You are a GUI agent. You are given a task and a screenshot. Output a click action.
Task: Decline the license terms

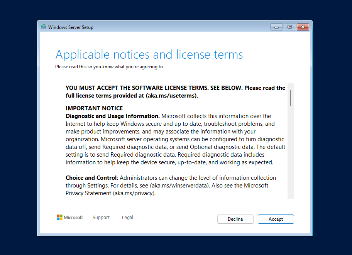coord(235,219)
